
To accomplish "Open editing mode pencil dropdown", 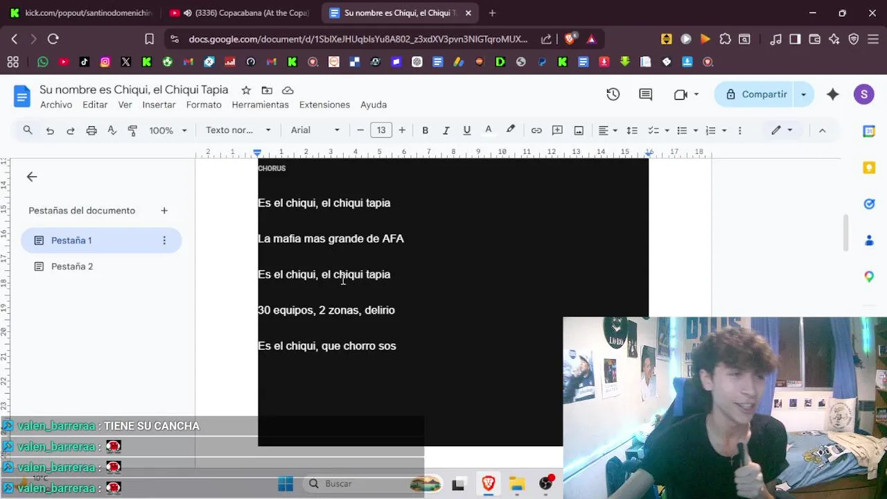I will point(782,130).
